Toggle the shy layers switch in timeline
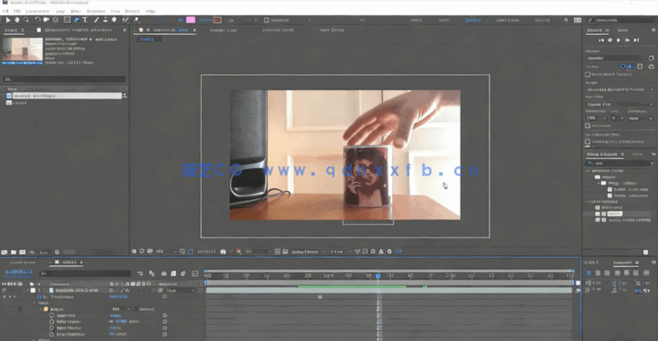Screen dimensions: 658x341 coord(164,273)
